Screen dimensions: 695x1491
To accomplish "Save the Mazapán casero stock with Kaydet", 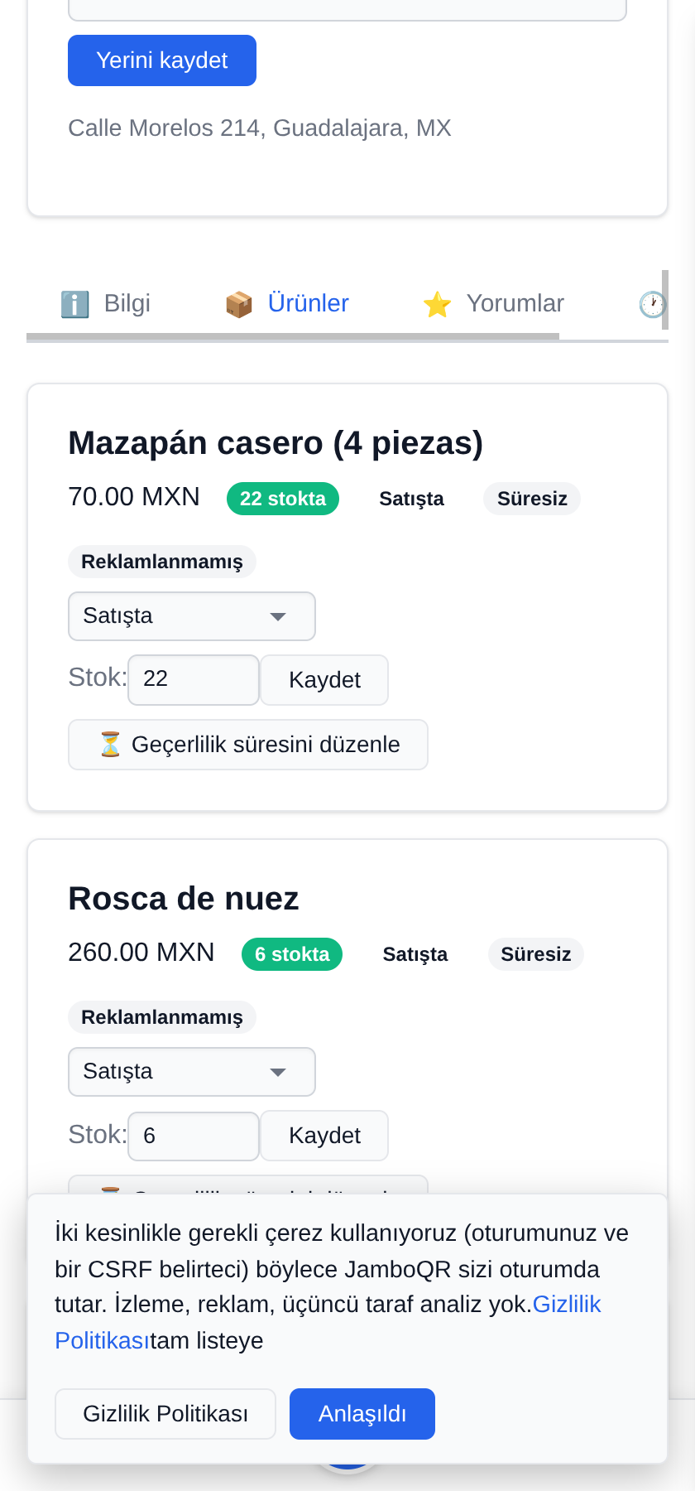I will pos(324,680).
